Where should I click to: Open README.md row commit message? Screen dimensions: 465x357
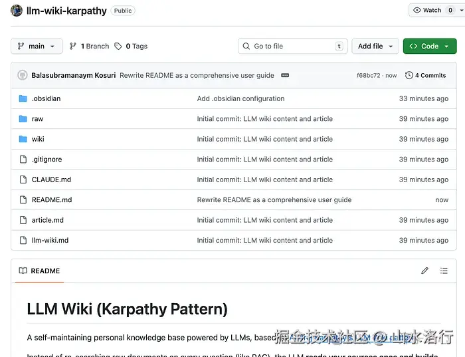point(274,199)
